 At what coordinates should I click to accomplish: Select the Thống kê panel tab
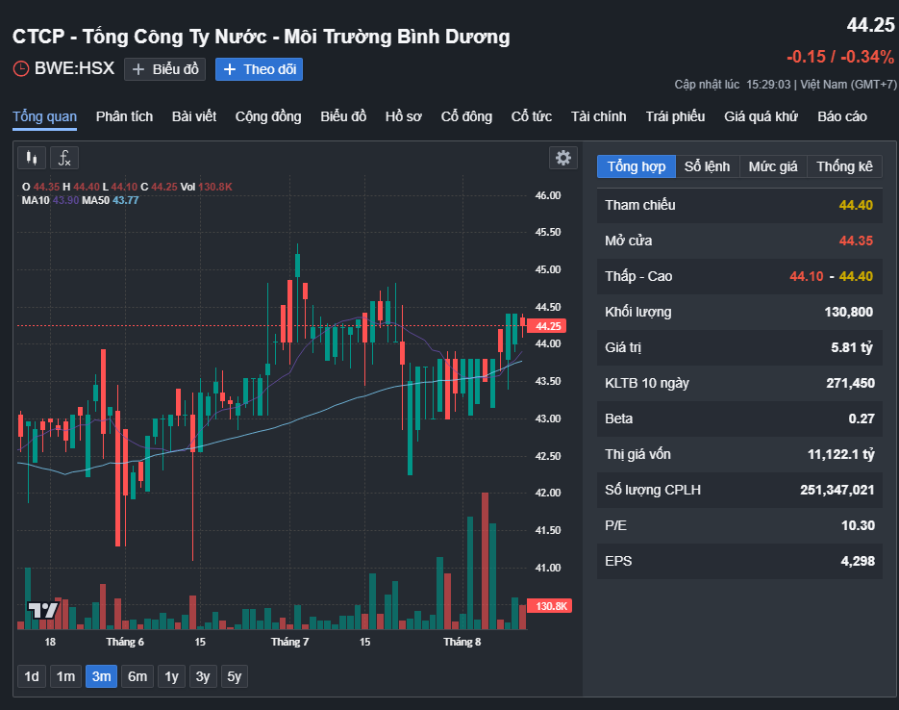click(x=844, y=166)
